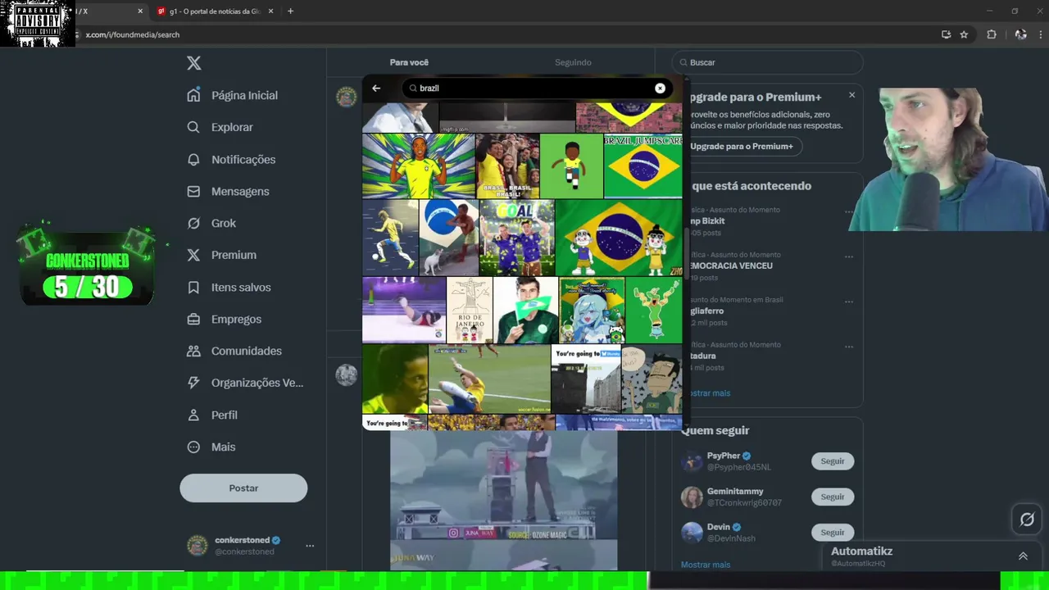
Task: Go back with GIF search arrow
Action: [376, 88]
